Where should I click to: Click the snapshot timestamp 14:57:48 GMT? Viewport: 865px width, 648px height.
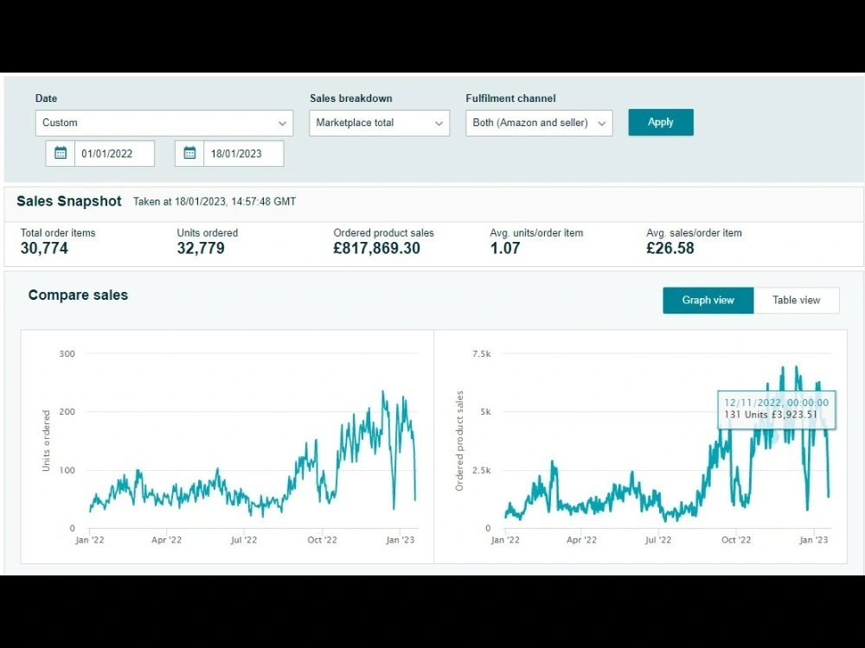tap(263, 201)
